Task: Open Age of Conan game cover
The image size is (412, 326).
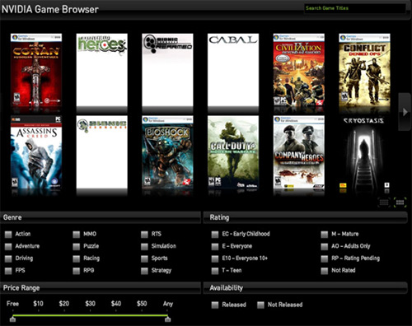Action: (36, 70)
